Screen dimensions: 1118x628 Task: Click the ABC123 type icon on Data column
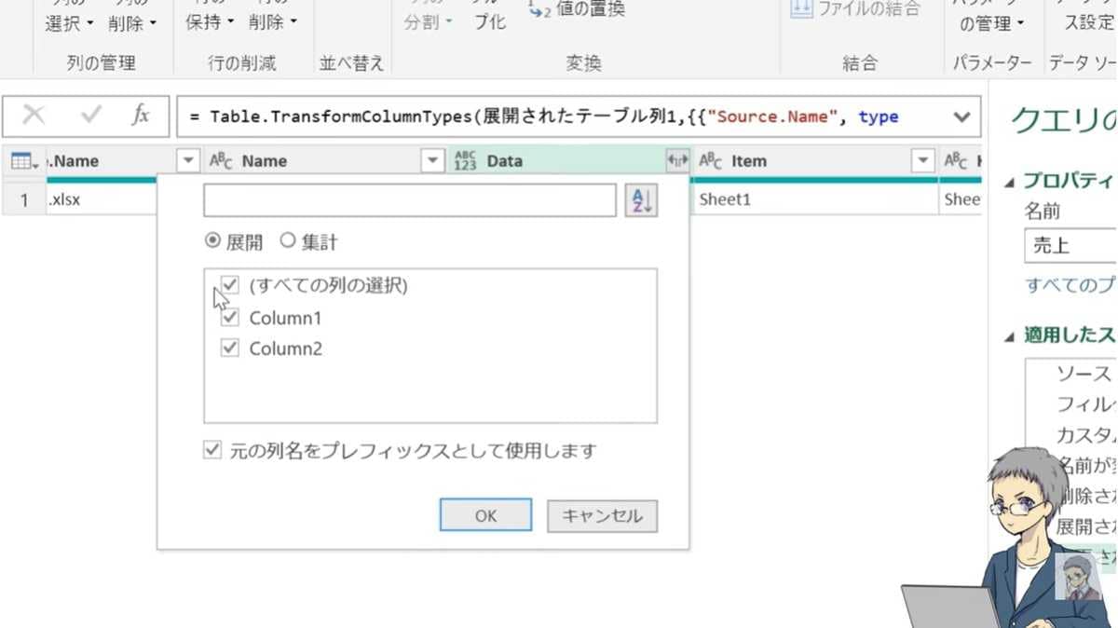466,160
